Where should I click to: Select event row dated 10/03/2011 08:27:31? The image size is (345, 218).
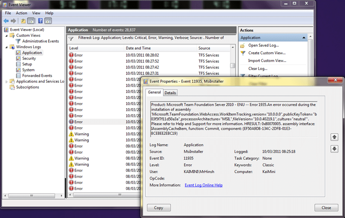point(149,73)
